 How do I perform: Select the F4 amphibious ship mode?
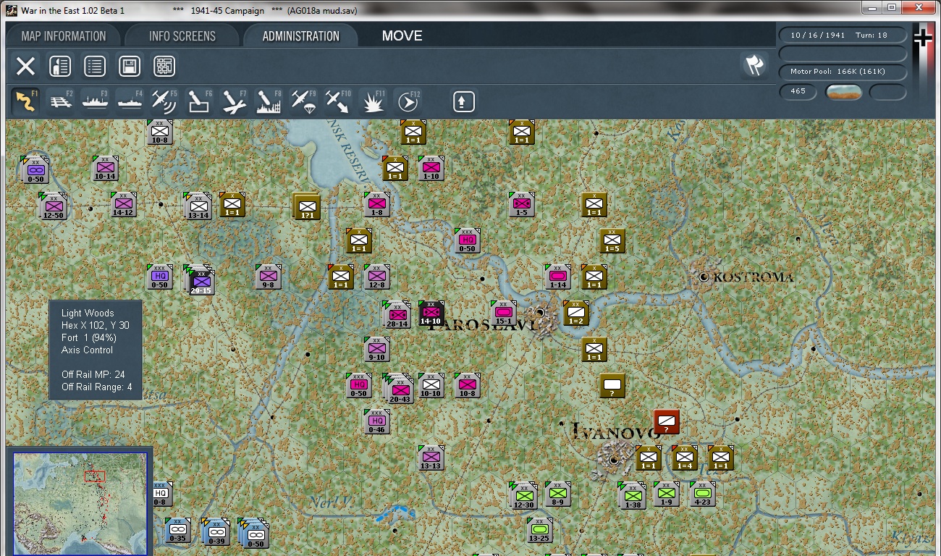tap(130, 101)
